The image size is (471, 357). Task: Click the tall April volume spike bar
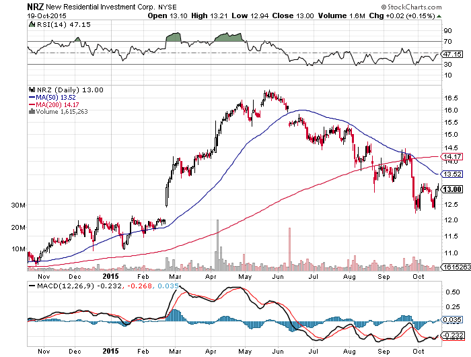pos(217,245)
